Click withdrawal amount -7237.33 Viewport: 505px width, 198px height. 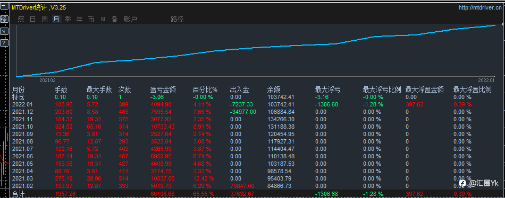[x=241, y=104]
